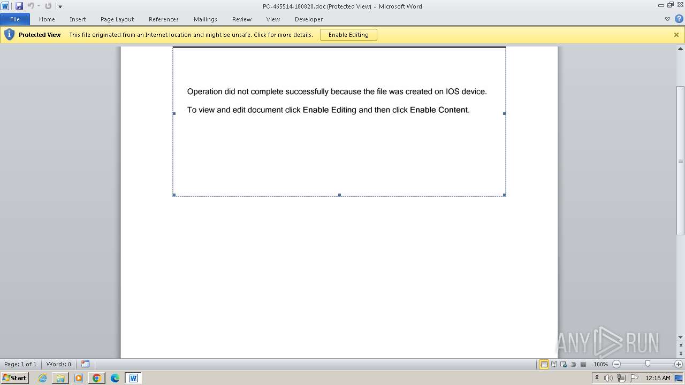The height and width of the screenshot is (385, 685).
Task: Launch Google Chrome from taskbar
Action: pyautogui.click(x=97, y=378)
